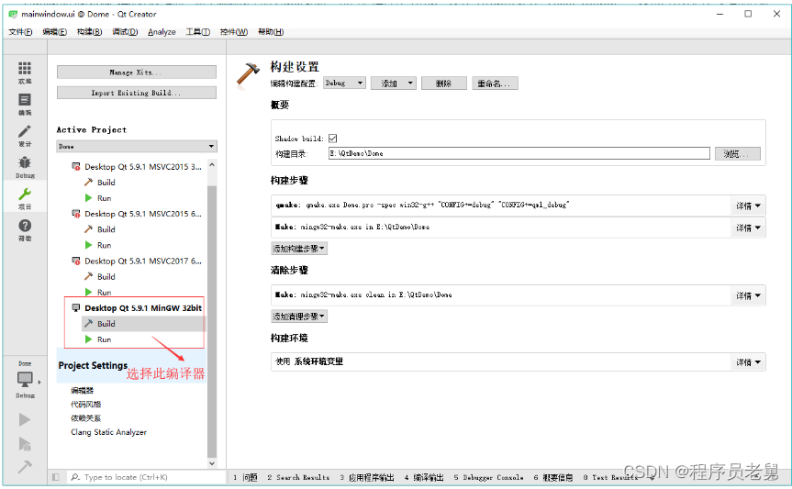Open the Dome kit selector monitor icon
This screenshot has width=792, height=489.
(25, 379)
